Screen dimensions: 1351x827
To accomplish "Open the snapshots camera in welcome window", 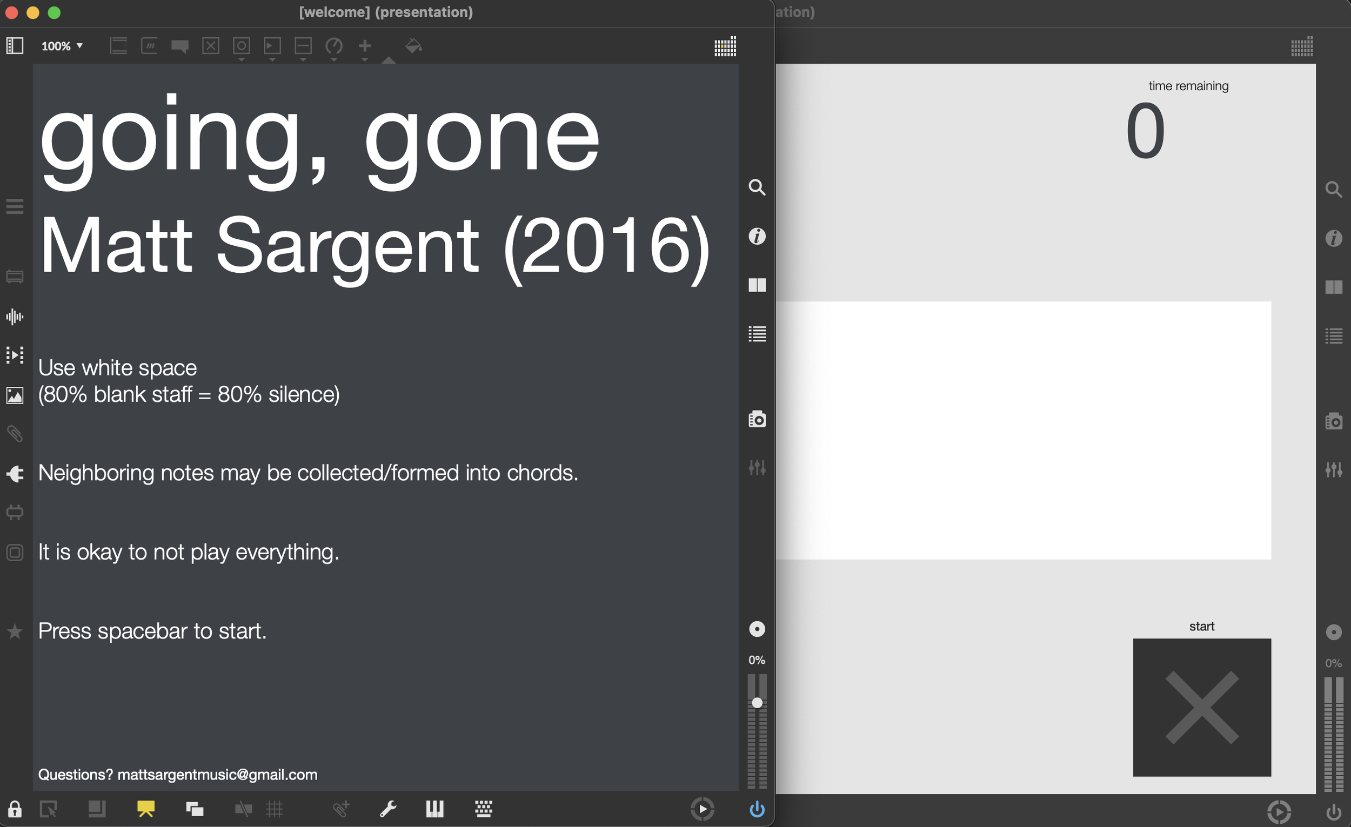I will 757,419.
